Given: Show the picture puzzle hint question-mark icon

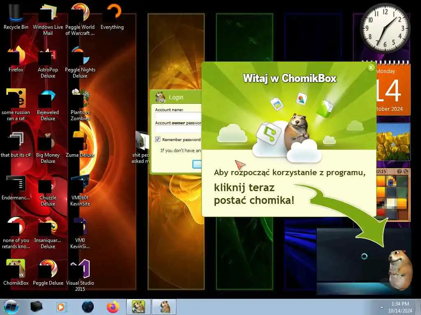Looking at the screenshot, I should point(399,171).
